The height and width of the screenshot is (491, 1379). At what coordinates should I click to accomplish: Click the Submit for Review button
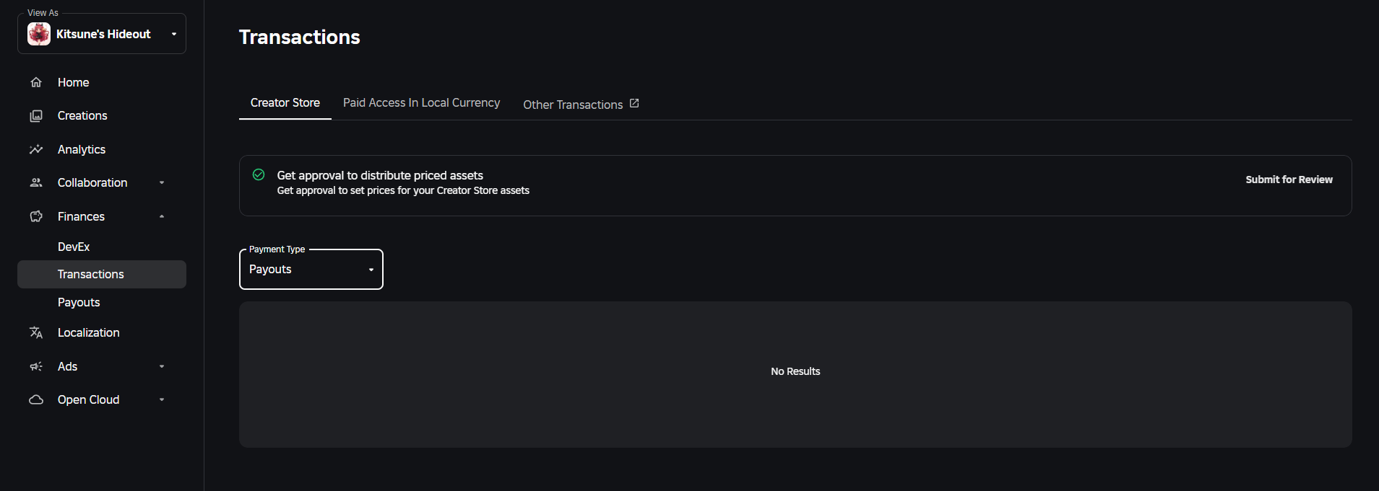coord(1289,180)
